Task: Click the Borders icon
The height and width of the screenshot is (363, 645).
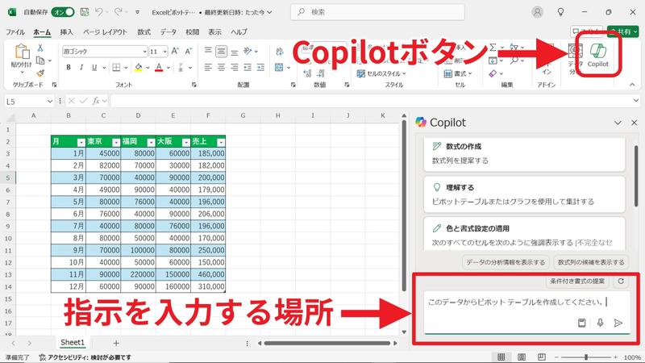Action: tap(116, 68)
